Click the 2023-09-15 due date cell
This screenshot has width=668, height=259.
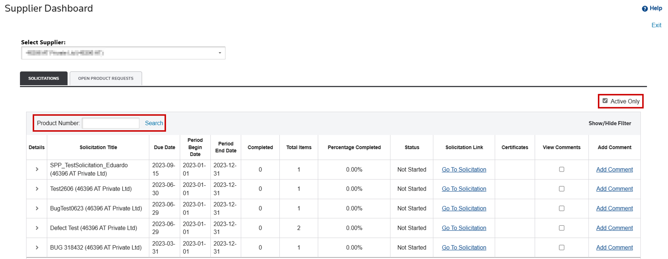coord(164,169)
